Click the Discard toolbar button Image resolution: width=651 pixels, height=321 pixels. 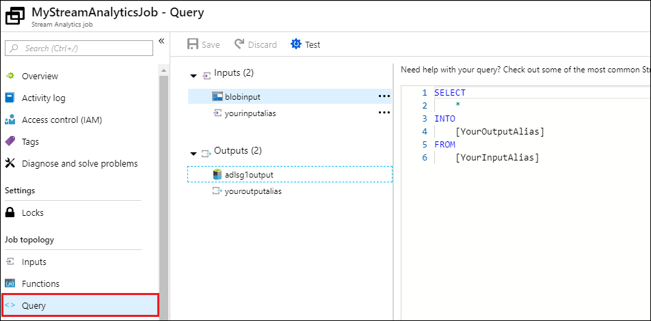pos(256,44)
